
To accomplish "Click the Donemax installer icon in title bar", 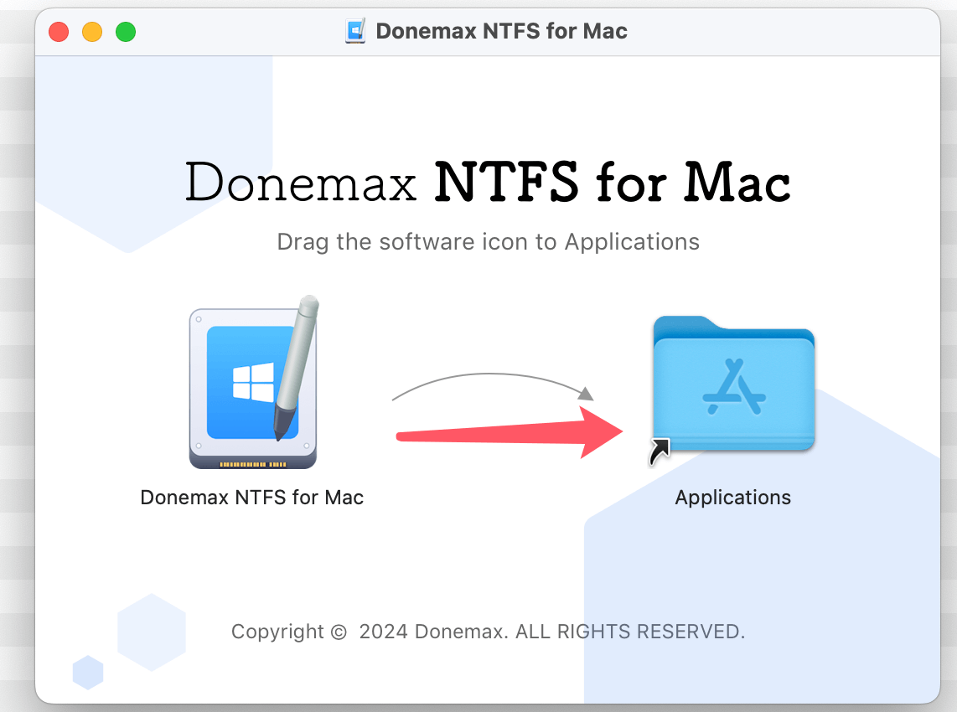I will coord(355,30).
